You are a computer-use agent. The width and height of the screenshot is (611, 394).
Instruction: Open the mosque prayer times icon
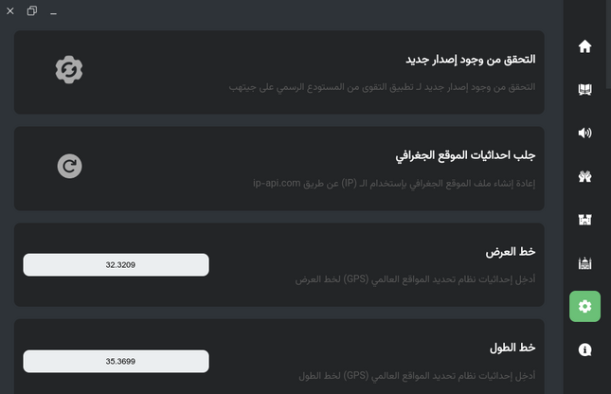coord(584,263)
